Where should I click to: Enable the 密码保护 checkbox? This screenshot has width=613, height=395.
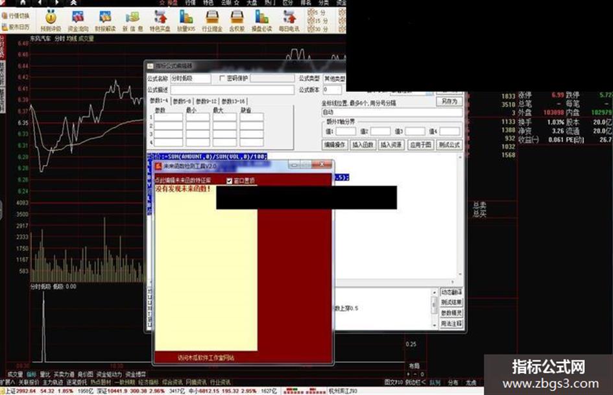click(x=222, y=78)
